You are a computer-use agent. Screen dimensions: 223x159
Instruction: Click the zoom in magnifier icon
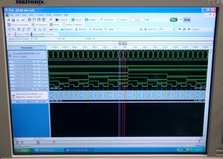point(145,29)
